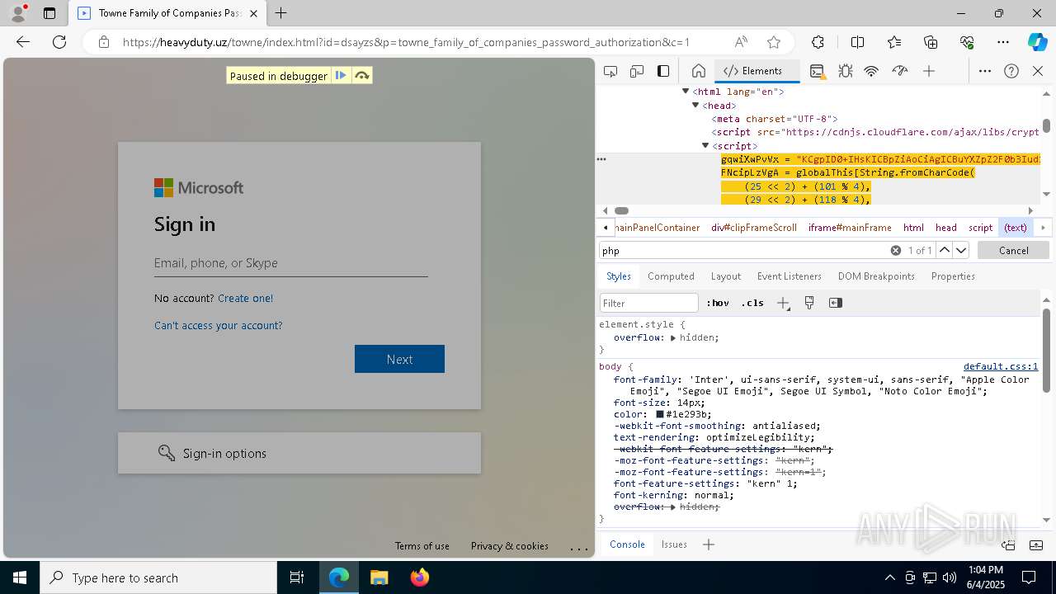Screen dimensions: 1056x594
Task: Follow the Create one! link
Action: coord(245,298)
